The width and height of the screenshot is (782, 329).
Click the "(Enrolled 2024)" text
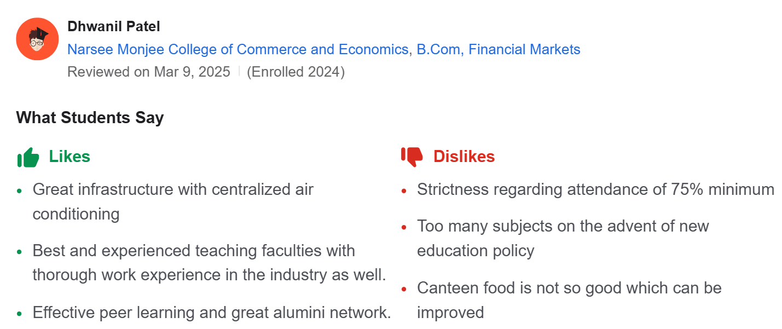pyautogui.click(x=296, y=72)
